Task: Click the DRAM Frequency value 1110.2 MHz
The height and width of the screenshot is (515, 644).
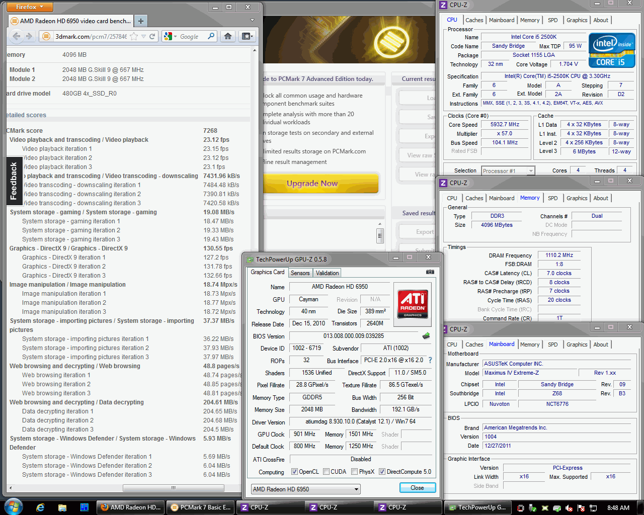Action: coord(559,255)
